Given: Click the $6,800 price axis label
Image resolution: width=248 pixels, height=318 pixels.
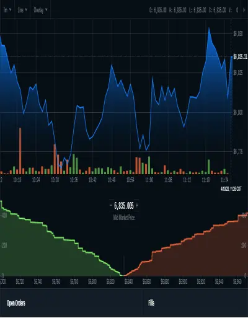Looking at the screenshot, I should tap(238, 113).
